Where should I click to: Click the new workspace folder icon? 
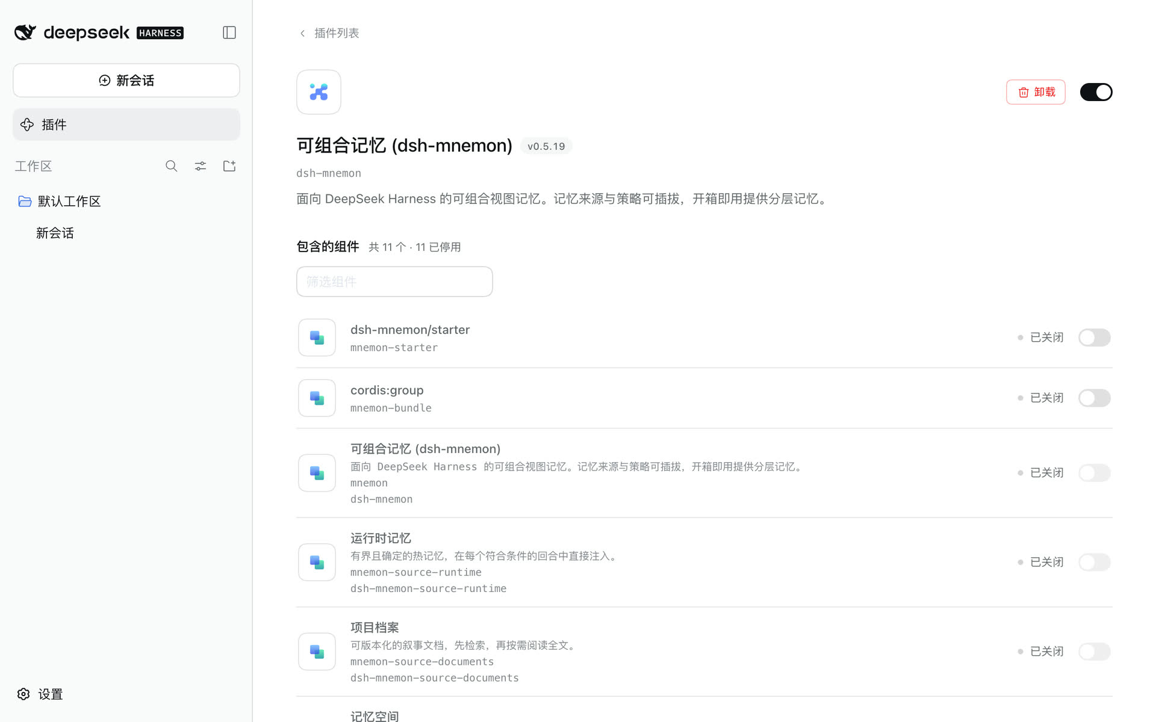coord(229,166)
